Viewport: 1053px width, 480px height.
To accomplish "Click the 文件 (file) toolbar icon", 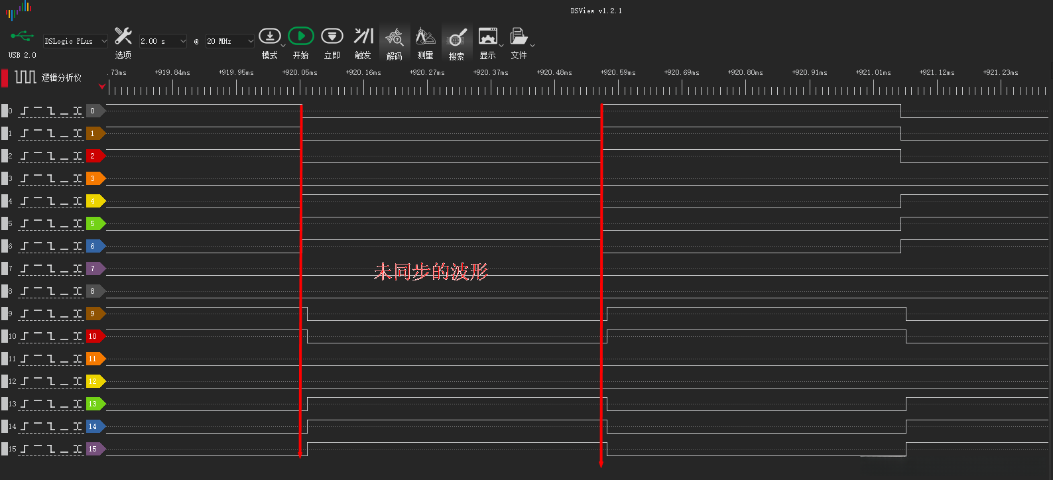I will (x=519, y=36).
